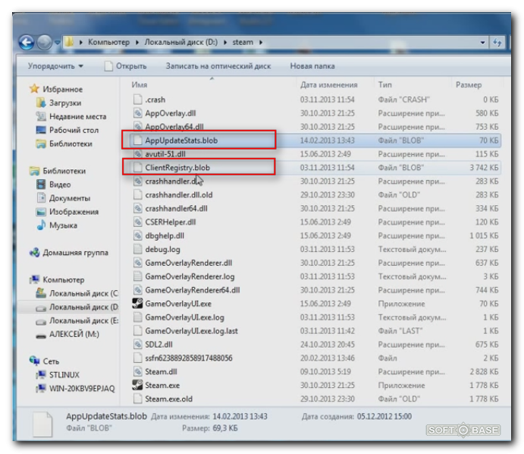The width and height of the screenshot is (524, 454).
Task: Click the Музыка library icon
Action: (x=42, y=225)
